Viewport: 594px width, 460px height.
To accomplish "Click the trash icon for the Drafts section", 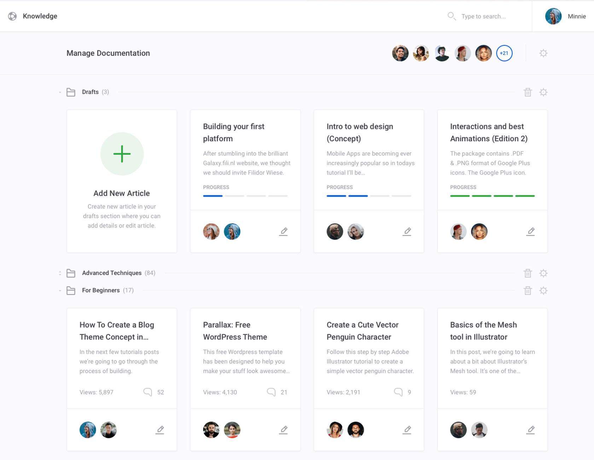I will tap(528, 92).
